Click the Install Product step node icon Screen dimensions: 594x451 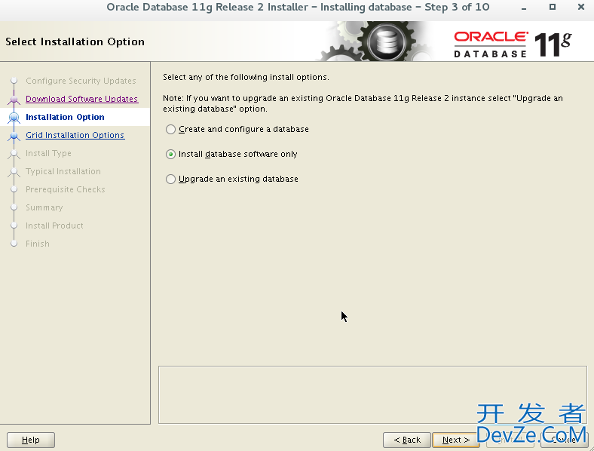pos(14,226)
